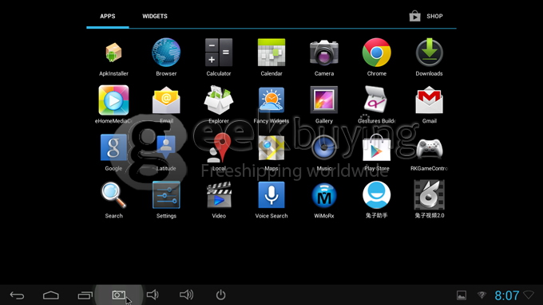Launch the Maps app
Image resolution: width=543 pixels, height=305 pixels.
pyautogui.click(x=271, y=148)
